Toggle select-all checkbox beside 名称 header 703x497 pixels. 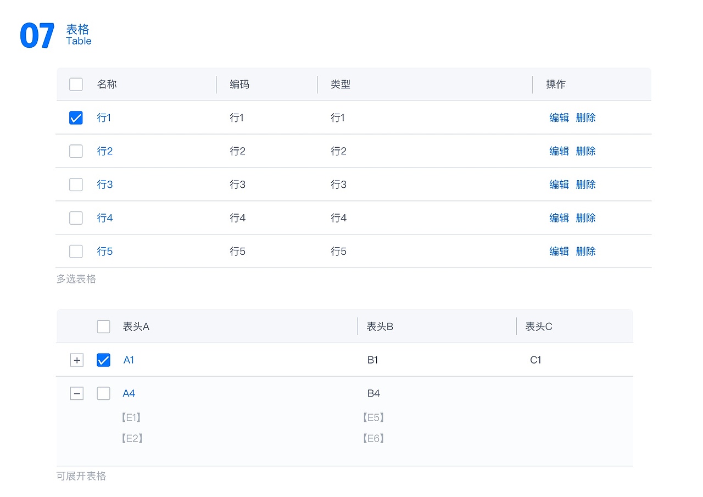pyautogui.click(x=76, y=84)
